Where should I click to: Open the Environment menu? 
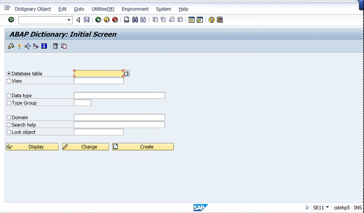(x=135, y=9)
